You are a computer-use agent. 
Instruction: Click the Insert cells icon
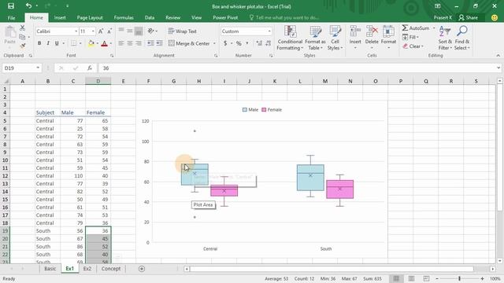(x=355, y=32)
